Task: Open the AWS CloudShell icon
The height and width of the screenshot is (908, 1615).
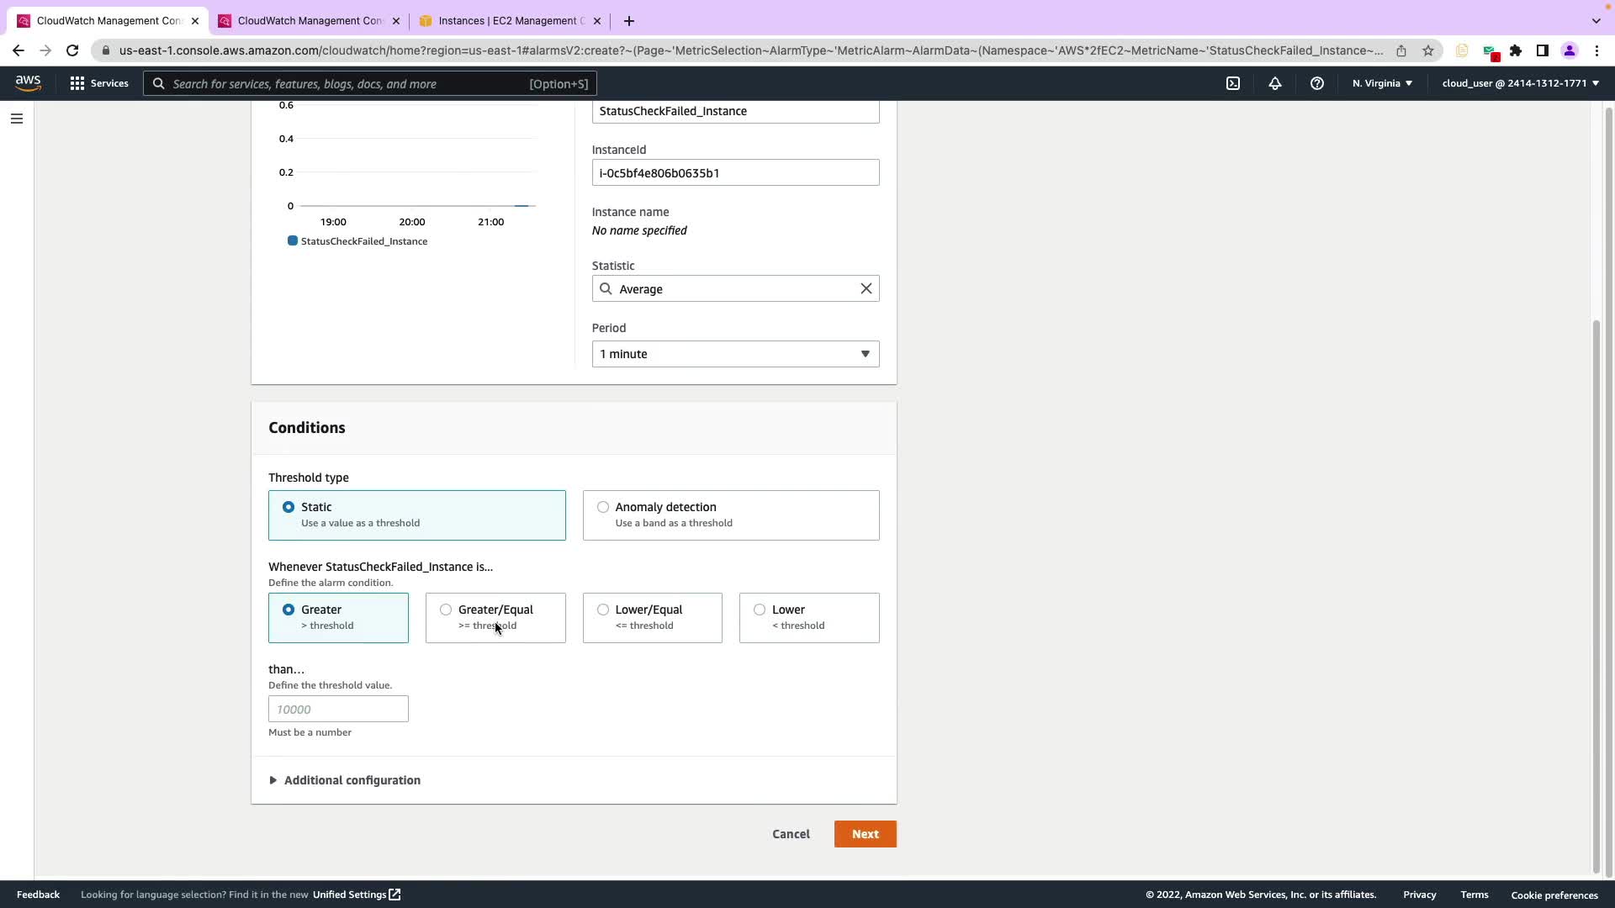Action: point(1233,83)
